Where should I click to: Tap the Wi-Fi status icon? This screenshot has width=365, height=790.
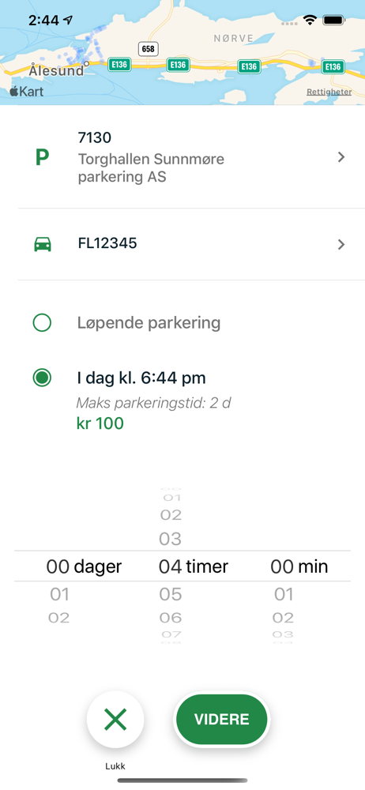[x=309, y=21]
